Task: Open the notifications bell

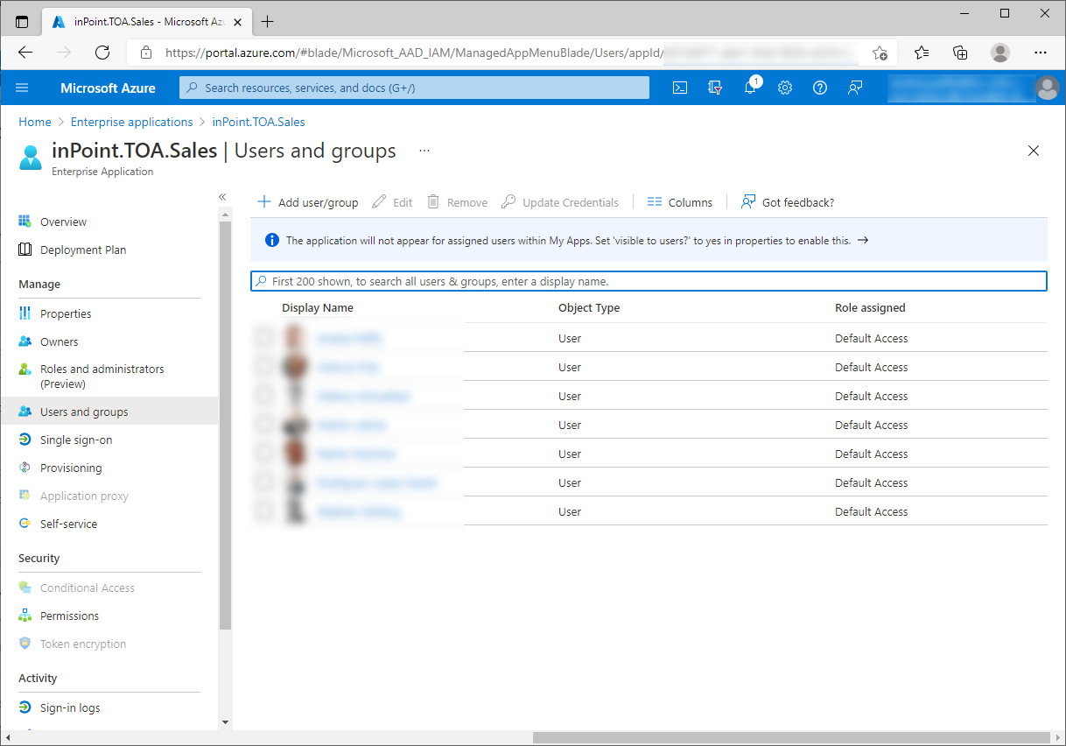Action: (750, 88)
